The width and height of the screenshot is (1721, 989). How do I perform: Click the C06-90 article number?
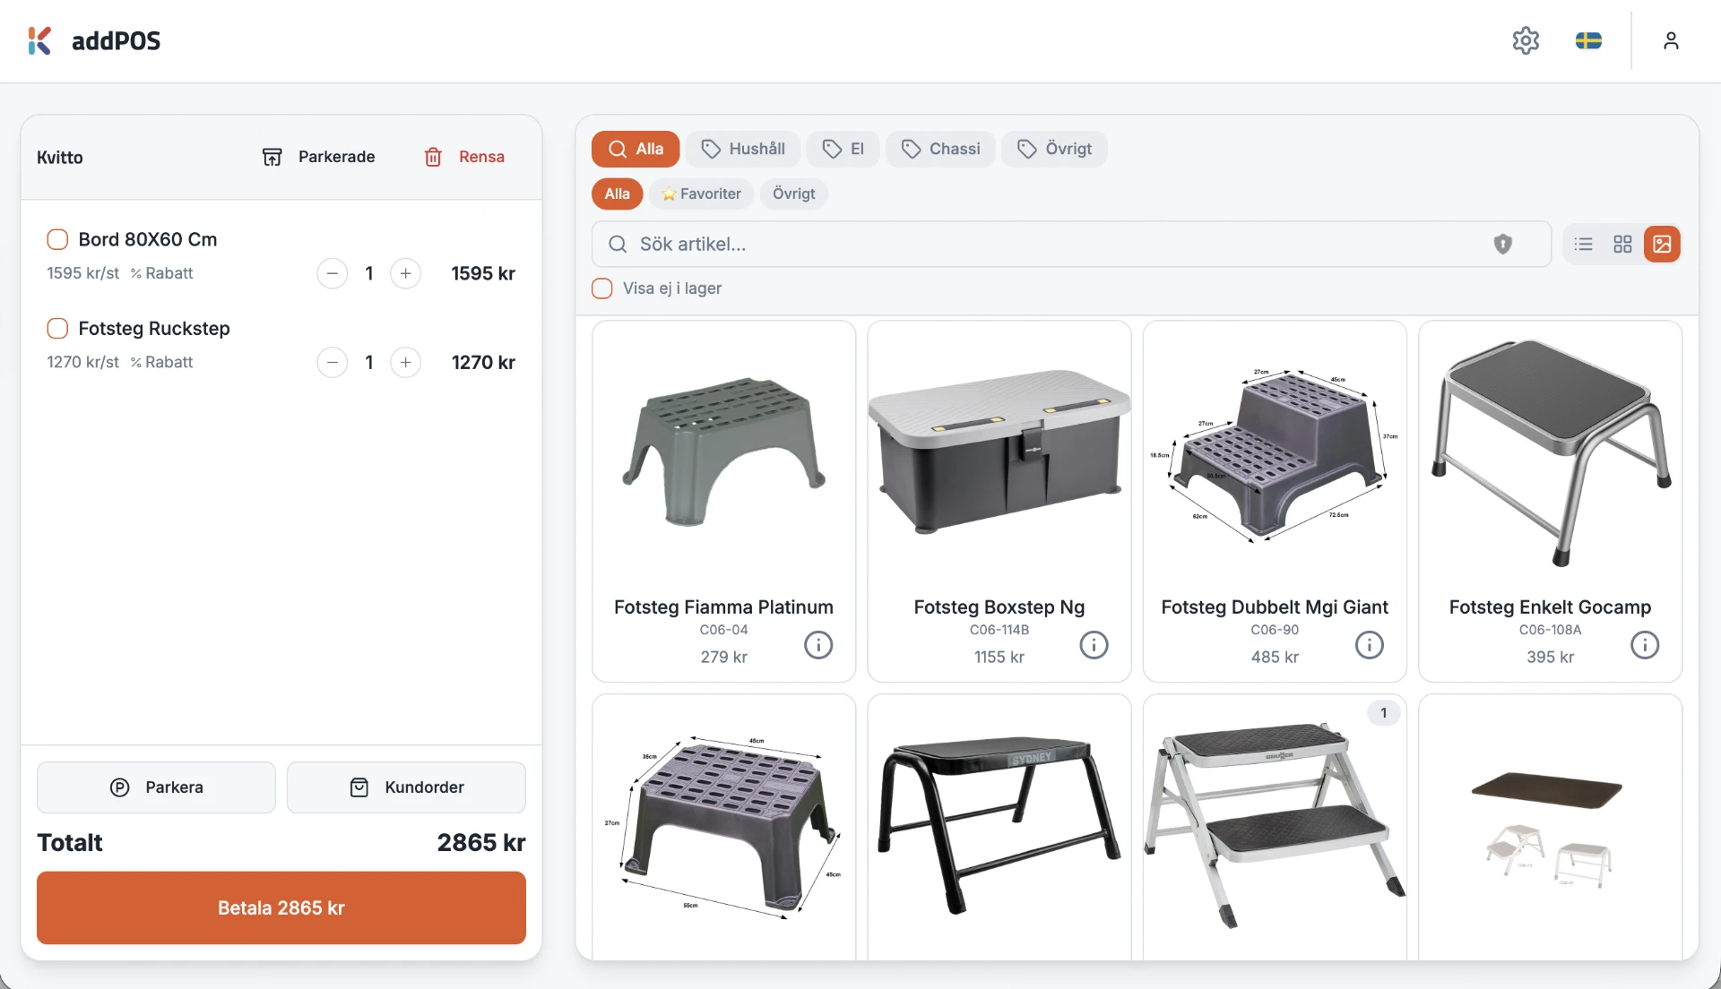tap(1275, 630)
